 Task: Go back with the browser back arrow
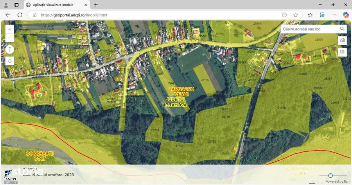(x=8, y=15)
